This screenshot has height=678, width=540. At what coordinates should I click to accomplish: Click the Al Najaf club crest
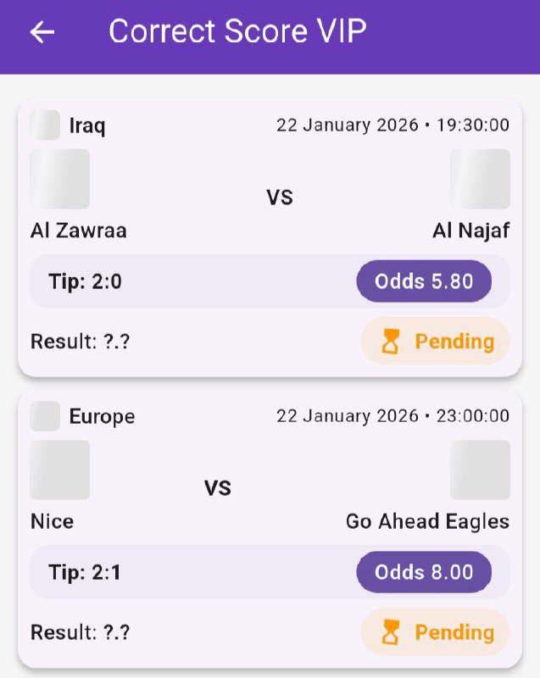480,179
